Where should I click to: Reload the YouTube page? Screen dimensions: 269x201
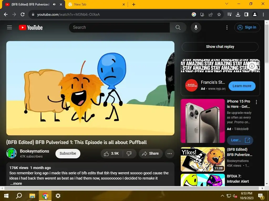23,14
